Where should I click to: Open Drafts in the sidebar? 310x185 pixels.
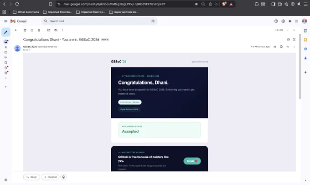[6, 63]
